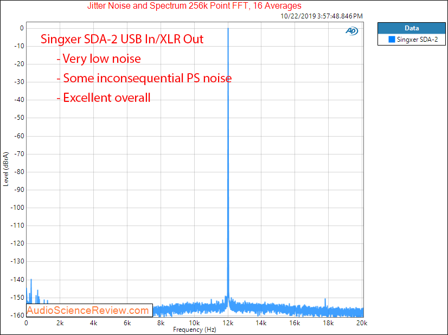Click the 20k frequency axis tick label
The height and width of the screenshot is (335, 448).
pos(362,323)
